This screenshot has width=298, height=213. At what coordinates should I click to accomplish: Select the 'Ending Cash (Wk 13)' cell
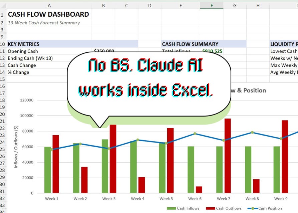pyautogui.click(x=30, y=58)
